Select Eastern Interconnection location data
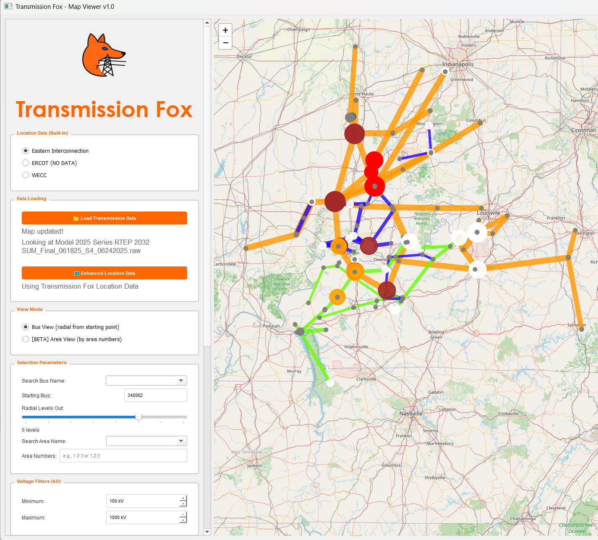The width and height of the screenshot is (598, 540). click(x=26, y=151)
